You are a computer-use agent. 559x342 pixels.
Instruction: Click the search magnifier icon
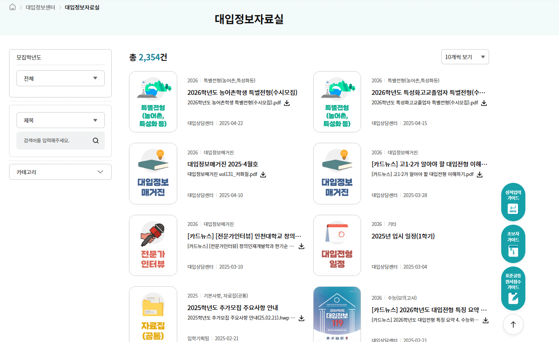pos(95,140)
